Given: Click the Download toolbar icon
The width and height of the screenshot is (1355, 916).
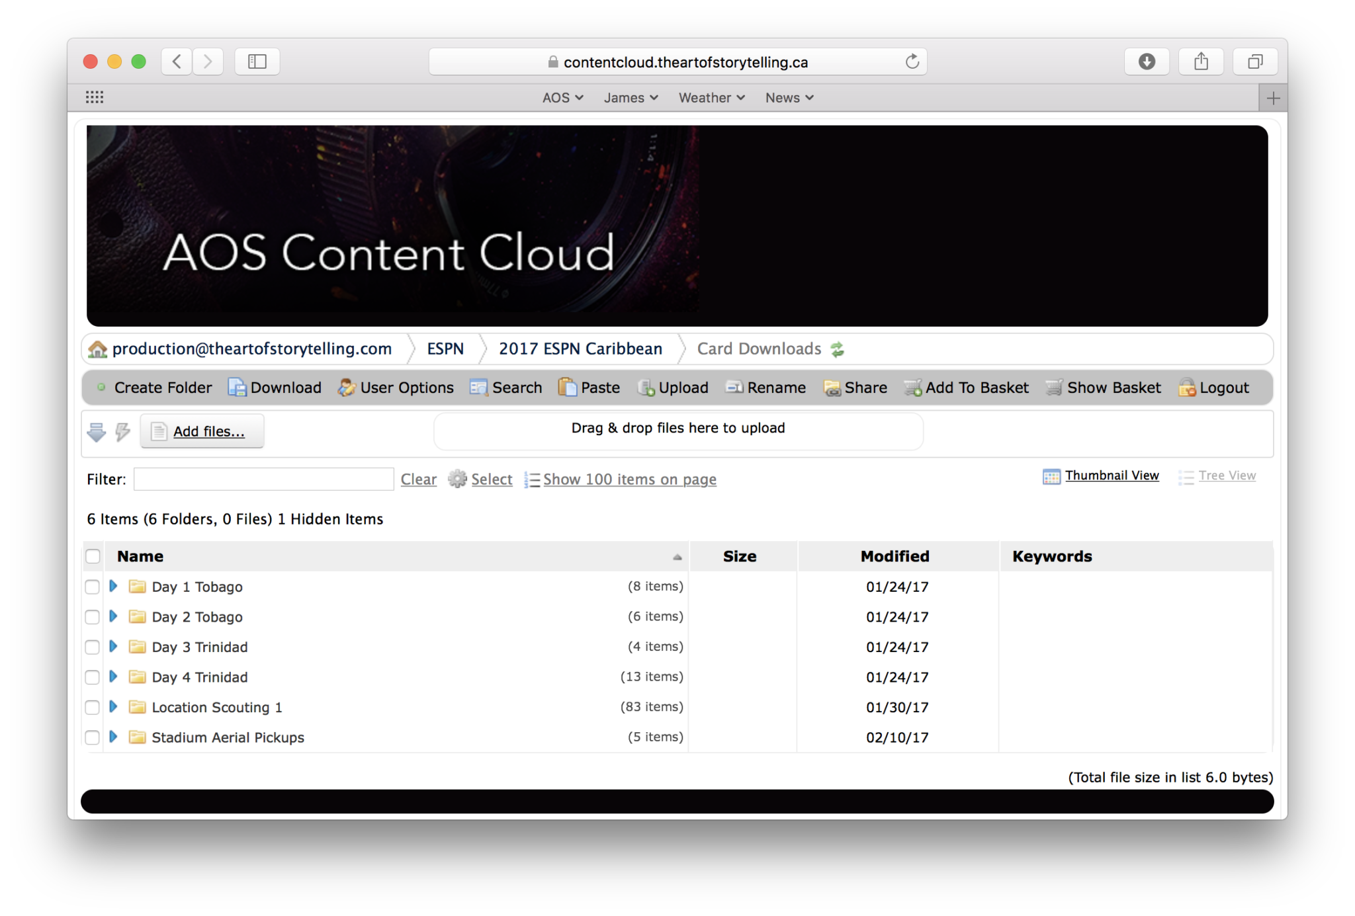Looking at the screenshot, I should coord(237,388).
